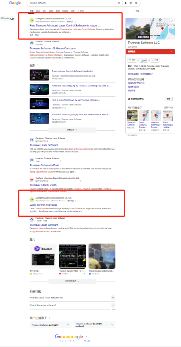Click green favicon above Laser control interfaces
Viewport: 181px width, 347px height.
[x=32, y=199]
